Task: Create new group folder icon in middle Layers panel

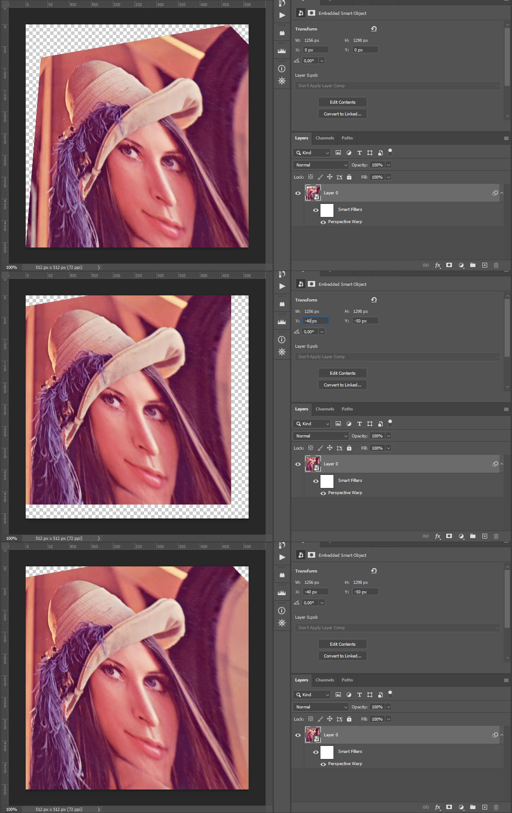Action: point(473,536)
